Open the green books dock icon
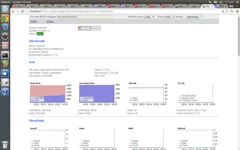Viewport: 240px width, 150px height. pyautogui.click(x=5, y=64)
